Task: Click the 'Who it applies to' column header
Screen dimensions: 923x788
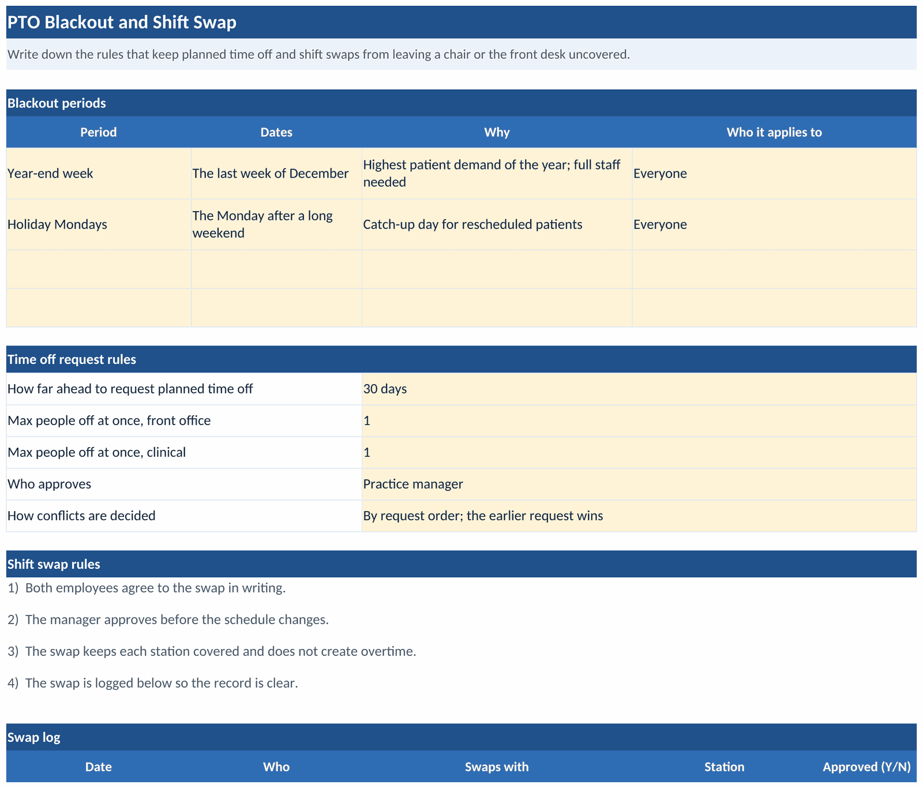Action: pyautogui.click(x=774, y=132)
